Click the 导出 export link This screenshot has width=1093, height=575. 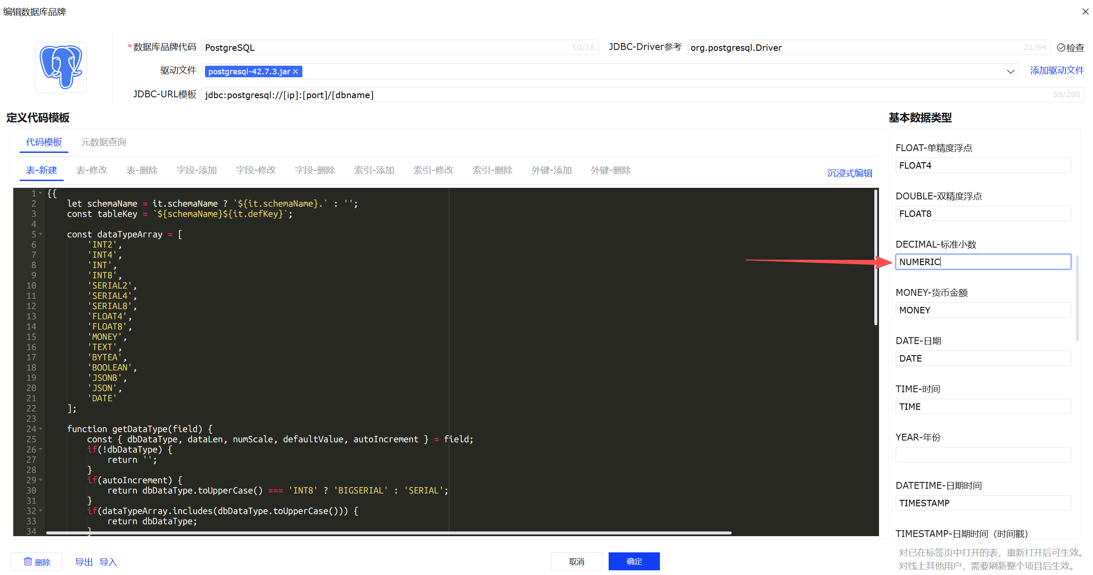click(x=84, y=562)
